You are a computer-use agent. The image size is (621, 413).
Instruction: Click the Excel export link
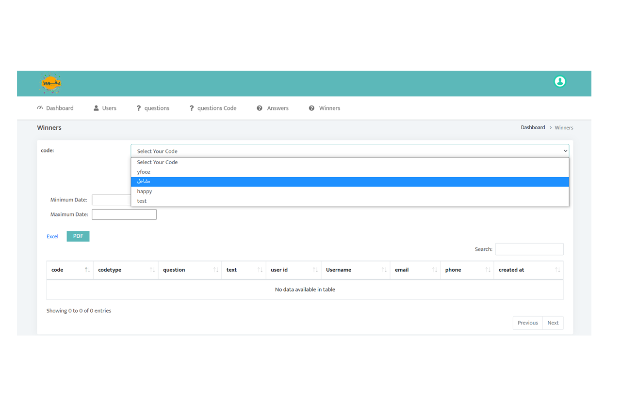(52, 236)
